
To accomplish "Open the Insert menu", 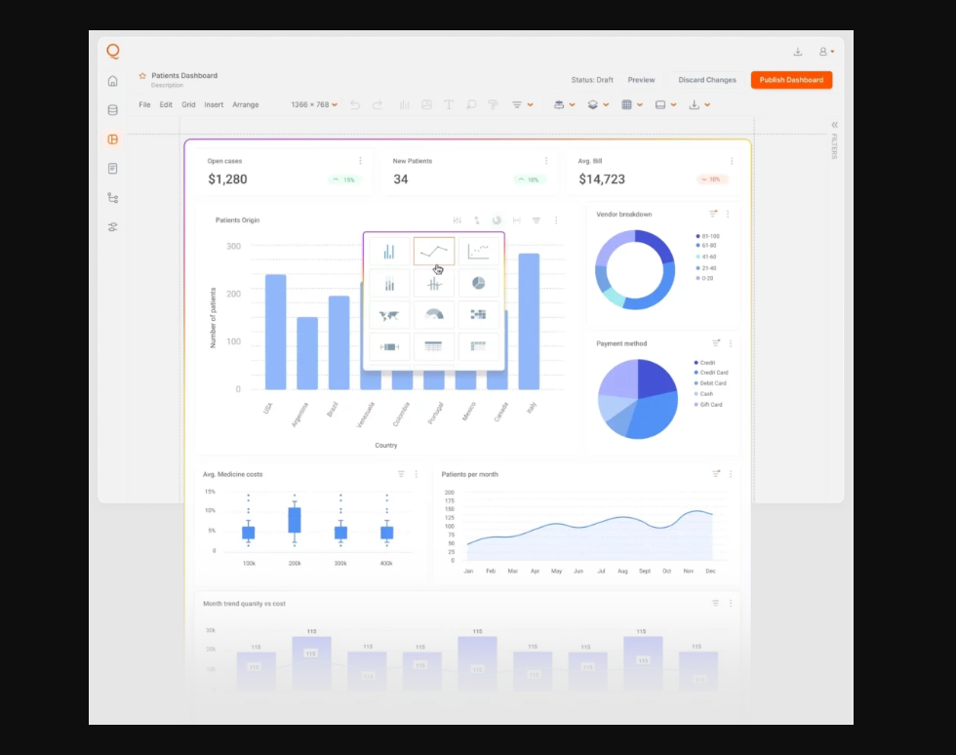I will (x=214, y=104).
